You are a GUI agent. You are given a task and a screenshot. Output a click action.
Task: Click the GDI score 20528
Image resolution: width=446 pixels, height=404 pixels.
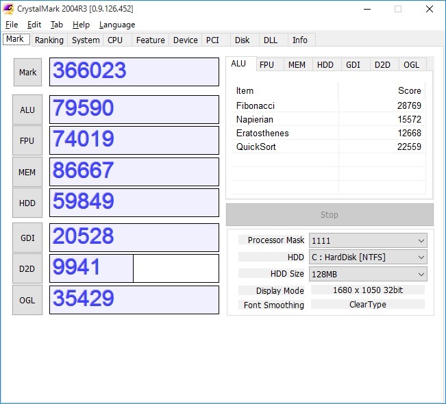click(134, 238)
